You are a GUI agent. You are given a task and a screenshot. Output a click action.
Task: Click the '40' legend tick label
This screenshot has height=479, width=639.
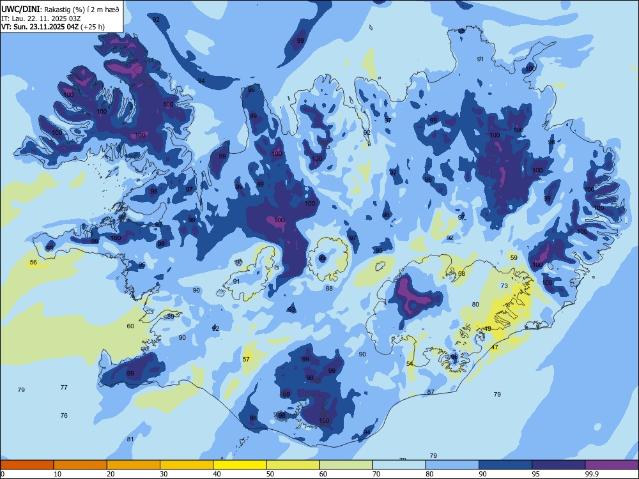pyautogui.click(x=217, y=474)
